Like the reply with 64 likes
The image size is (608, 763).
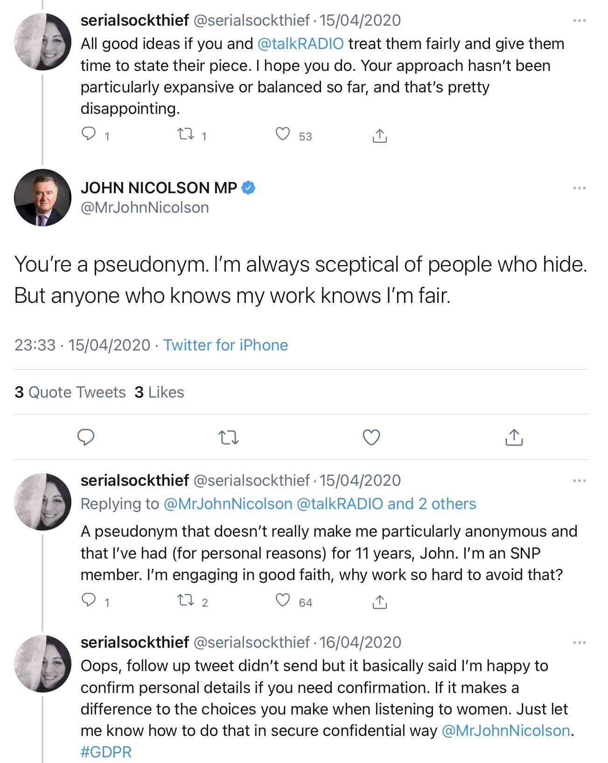[283, 600]
